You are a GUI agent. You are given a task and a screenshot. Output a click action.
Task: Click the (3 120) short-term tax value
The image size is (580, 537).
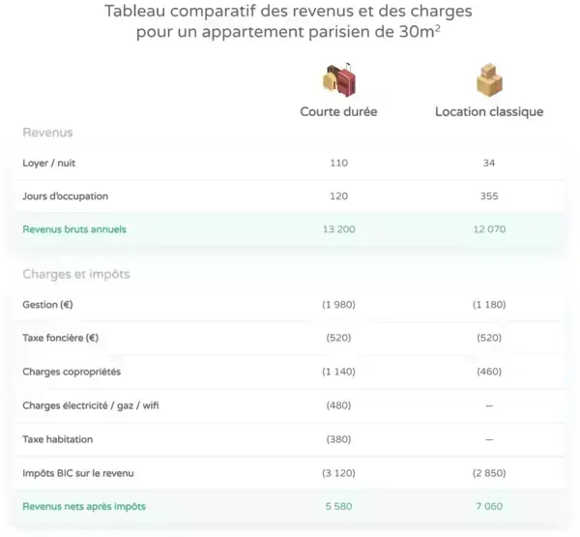tap(338, 473)
